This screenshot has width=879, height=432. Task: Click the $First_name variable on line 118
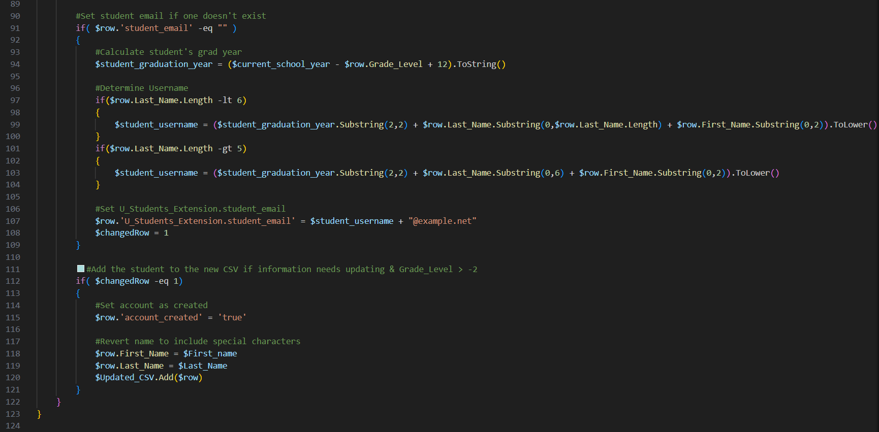pos(210,354)
